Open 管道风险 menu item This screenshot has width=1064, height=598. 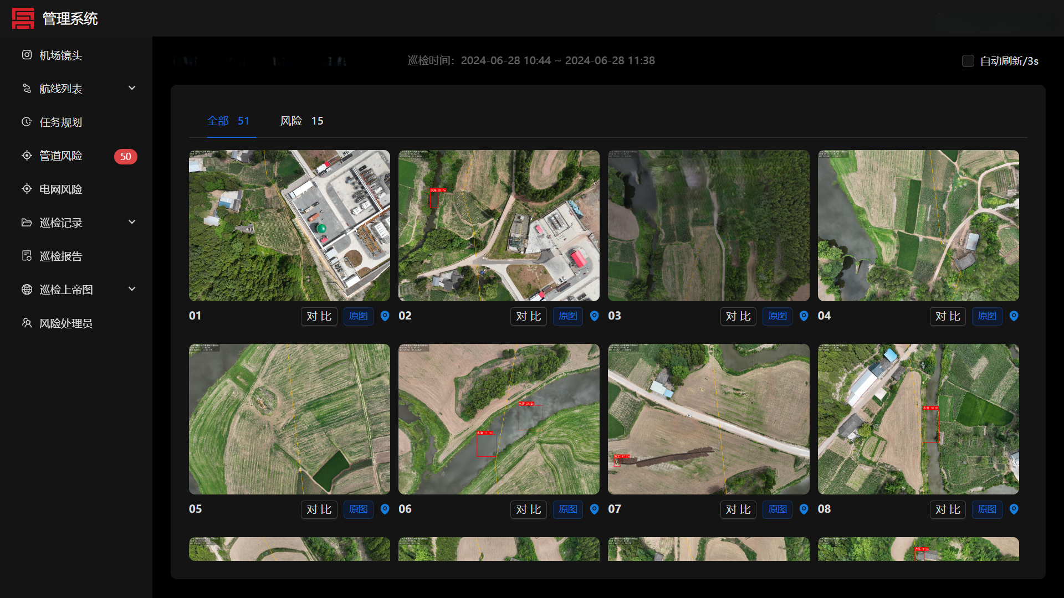(x=76, y=156)
